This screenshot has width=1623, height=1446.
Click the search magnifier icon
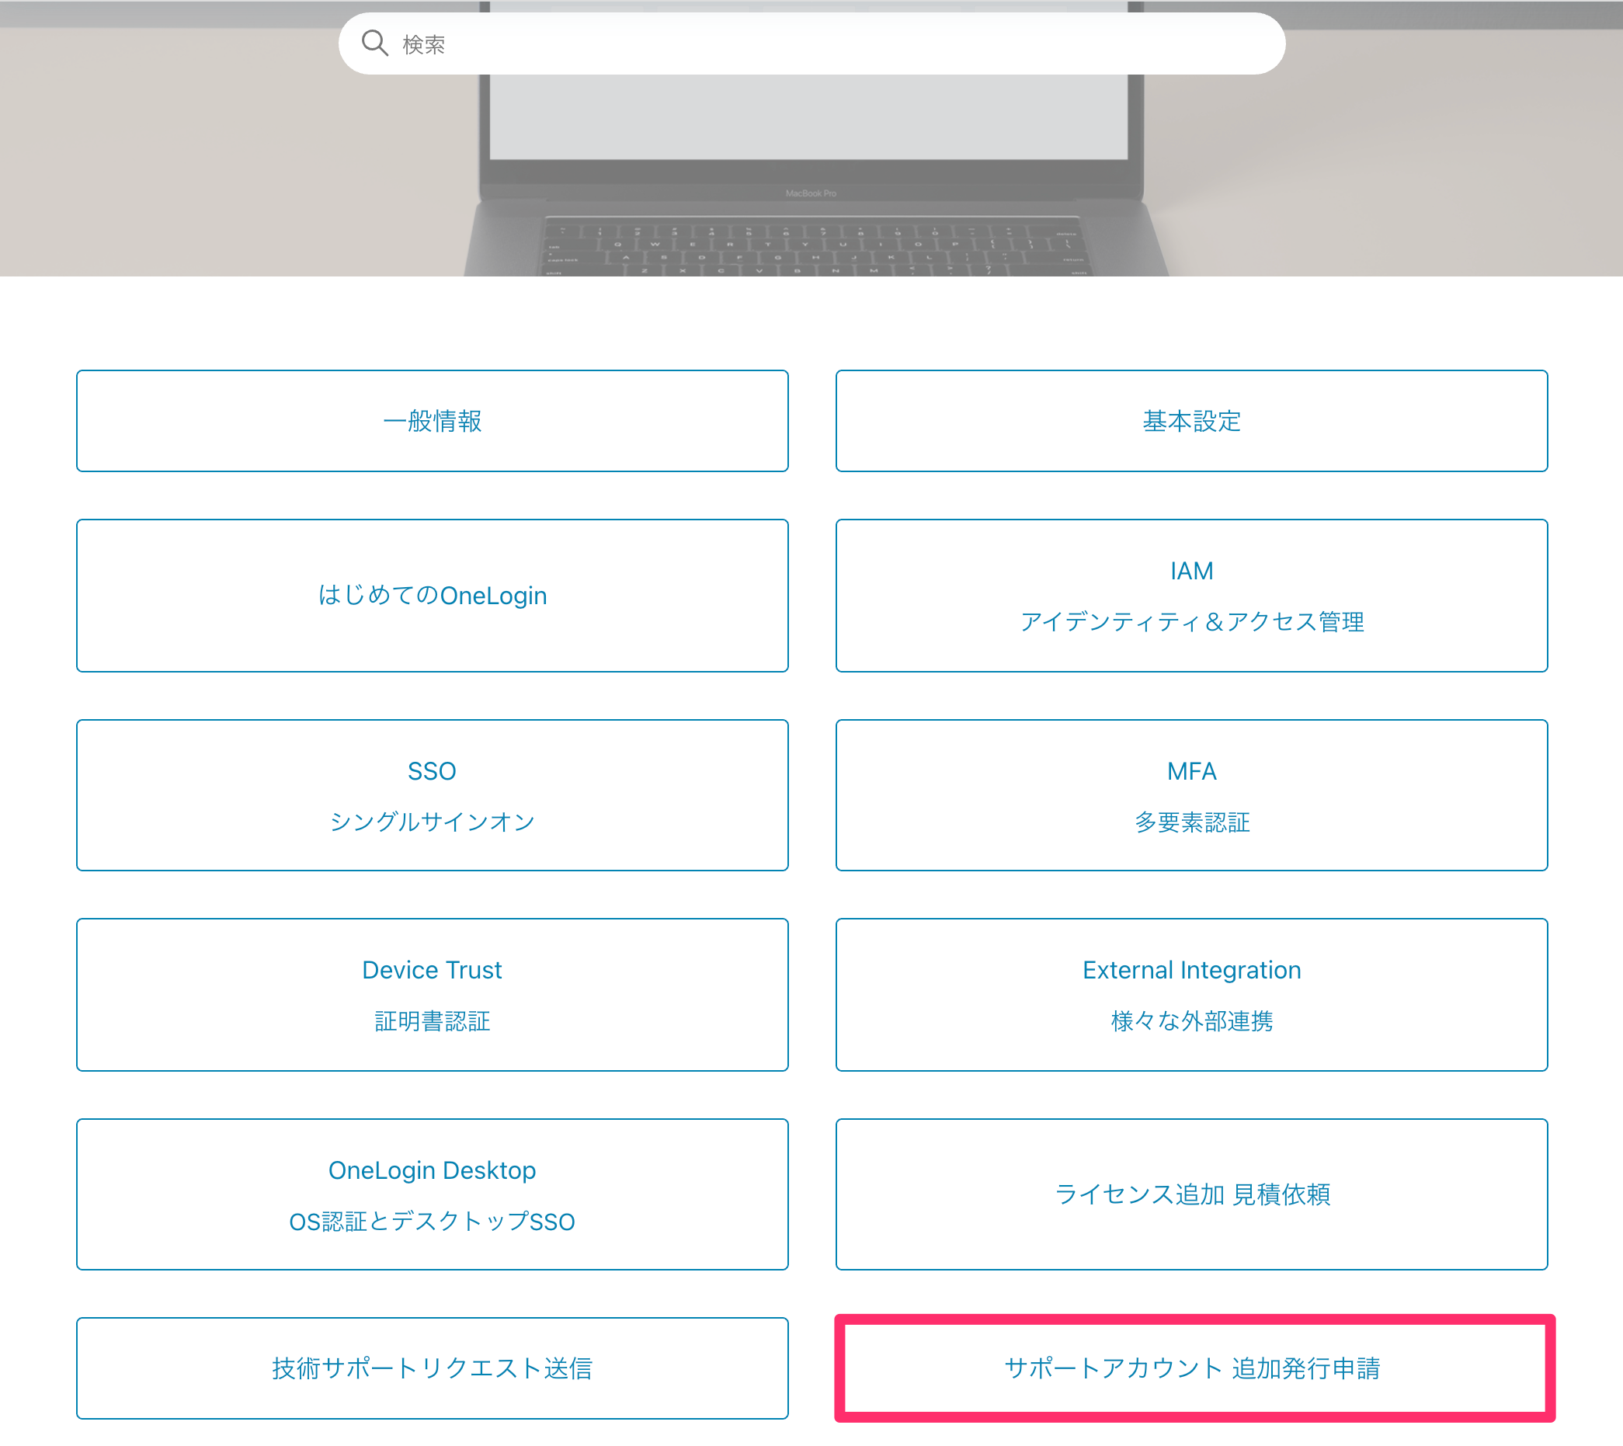pos(374,43)
